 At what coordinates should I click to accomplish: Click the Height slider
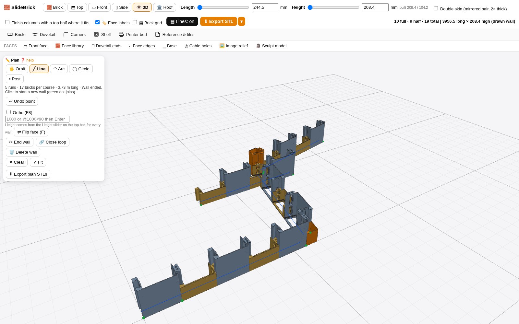click(x=333, y=7)
